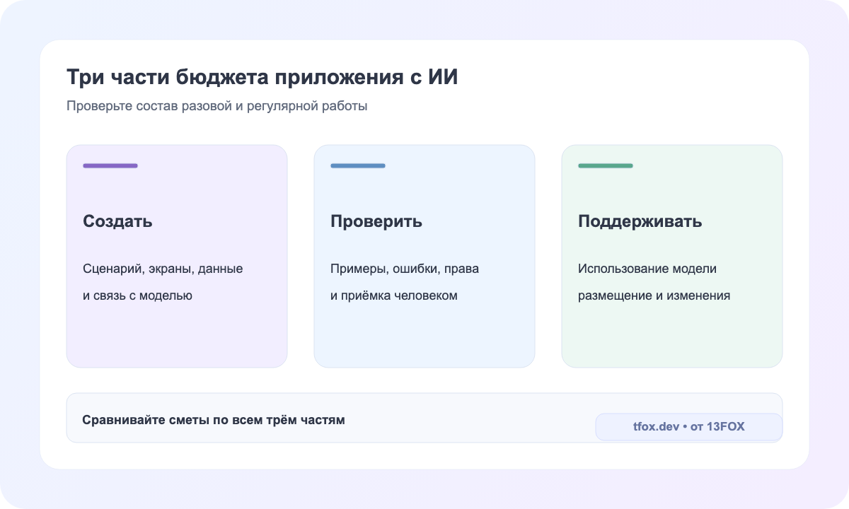The image size is (849, 509).
Task: Click the subtitle "Проверьте состав разовой и регулярной работы"
Action: point(217,106)
